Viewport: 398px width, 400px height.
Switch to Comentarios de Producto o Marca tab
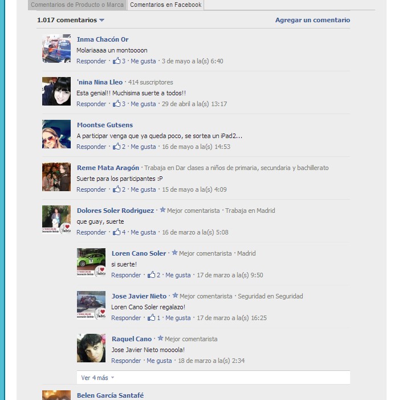77,5
